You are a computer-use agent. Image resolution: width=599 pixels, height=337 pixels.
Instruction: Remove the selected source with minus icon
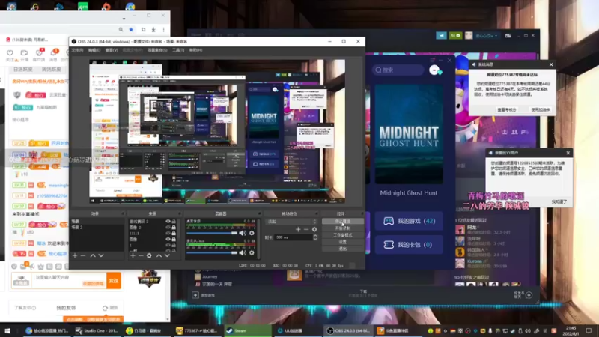coord(141,255)
